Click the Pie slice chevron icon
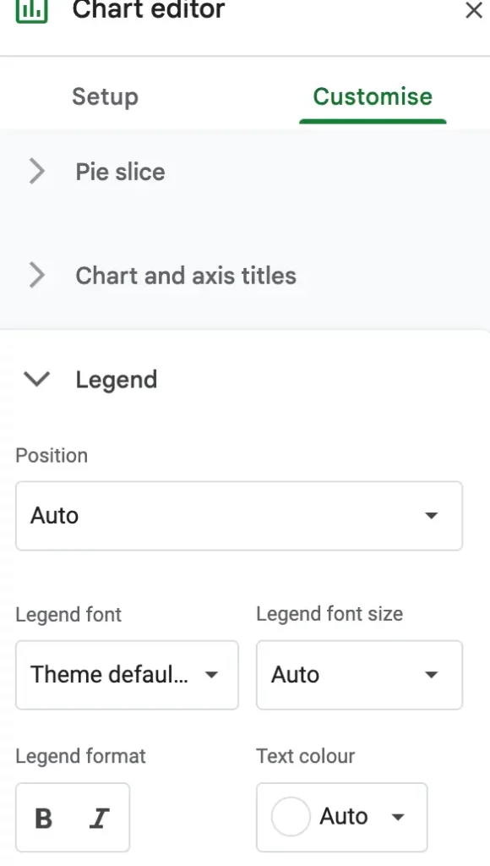 pos(37,172)
